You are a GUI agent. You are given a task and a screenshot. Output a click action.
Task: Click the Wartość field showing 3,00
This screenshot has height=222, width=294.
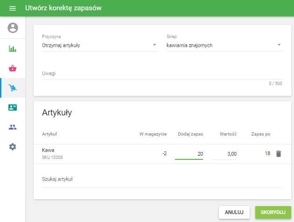point(224,154)
